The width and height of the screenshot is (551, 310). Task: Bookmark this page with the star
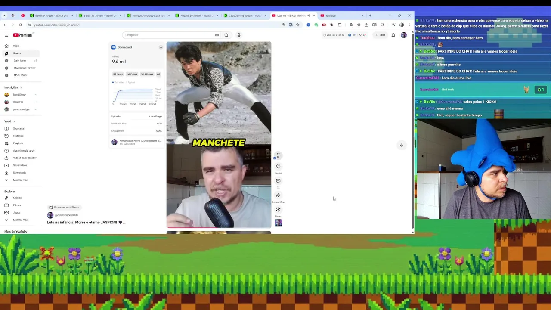pos(297,25)
